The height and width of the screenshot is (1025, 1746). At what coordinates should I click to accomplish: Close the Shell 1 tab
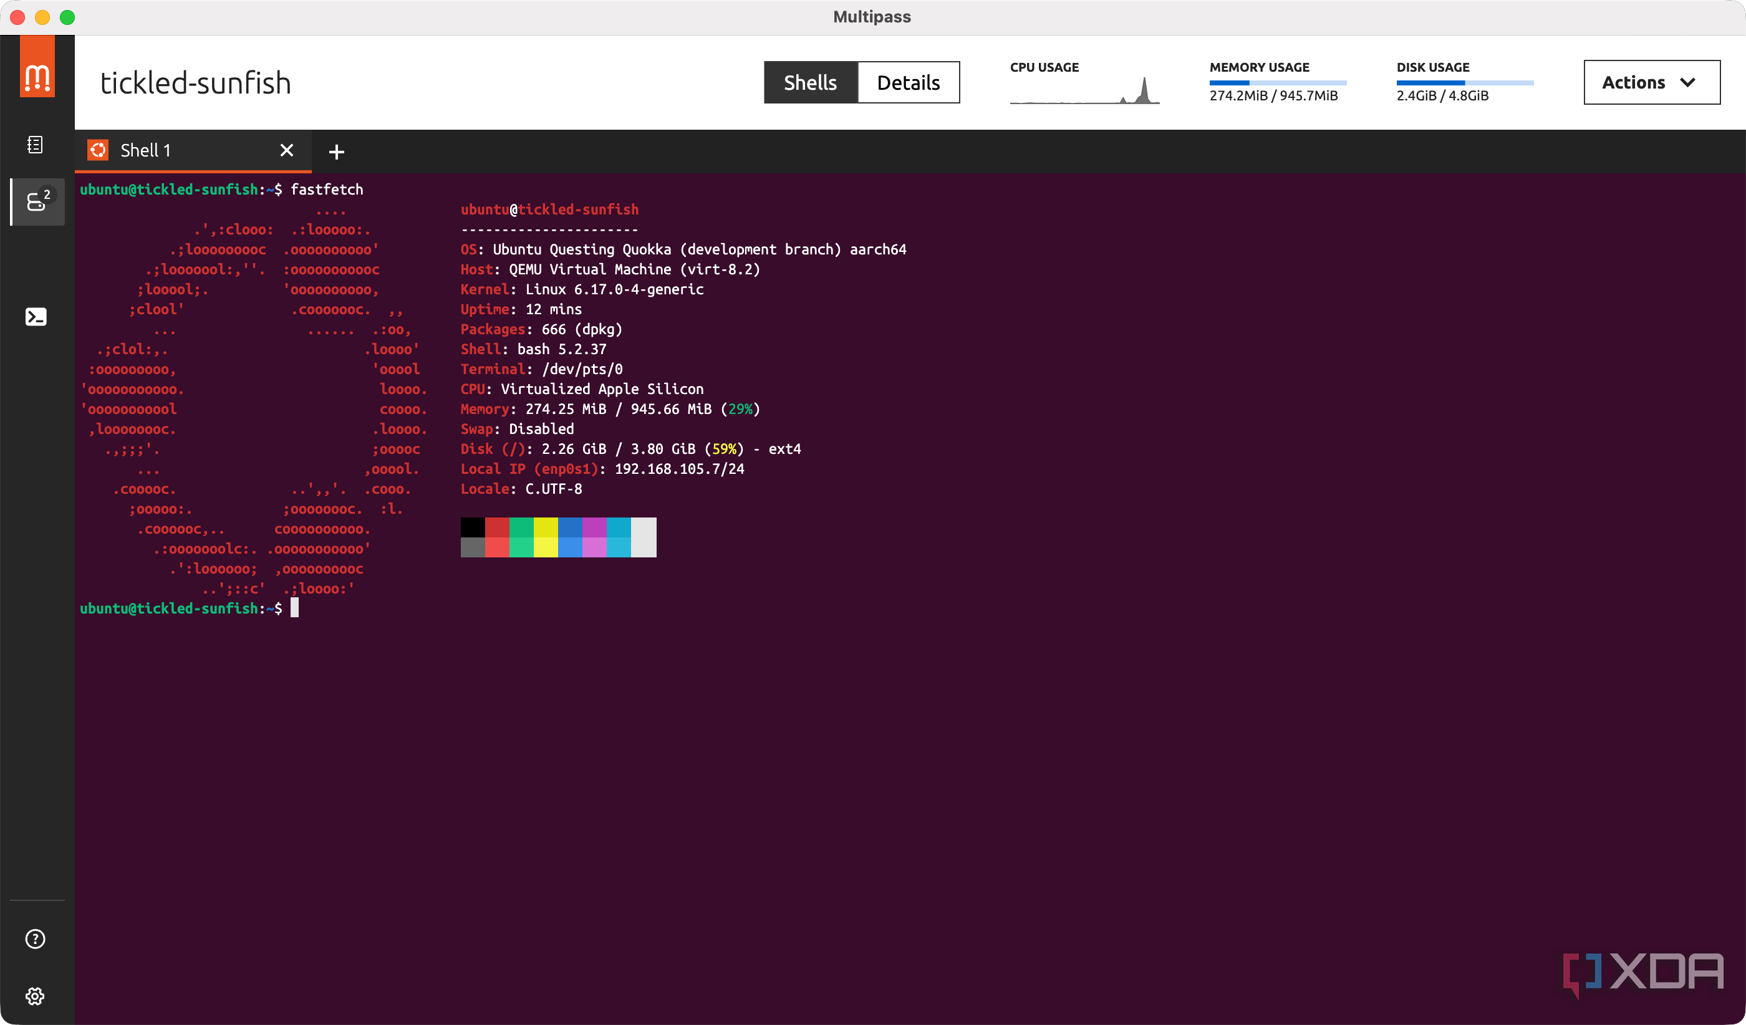coord(287,150)
